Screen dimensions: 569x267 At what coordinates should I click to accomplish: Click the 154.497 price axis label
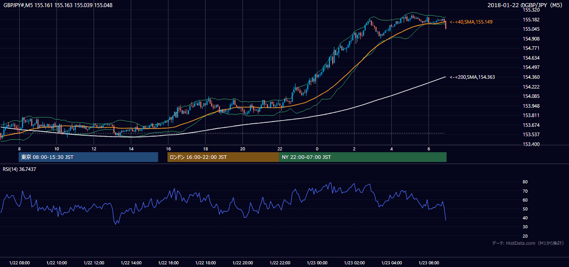tap(531, 67)
